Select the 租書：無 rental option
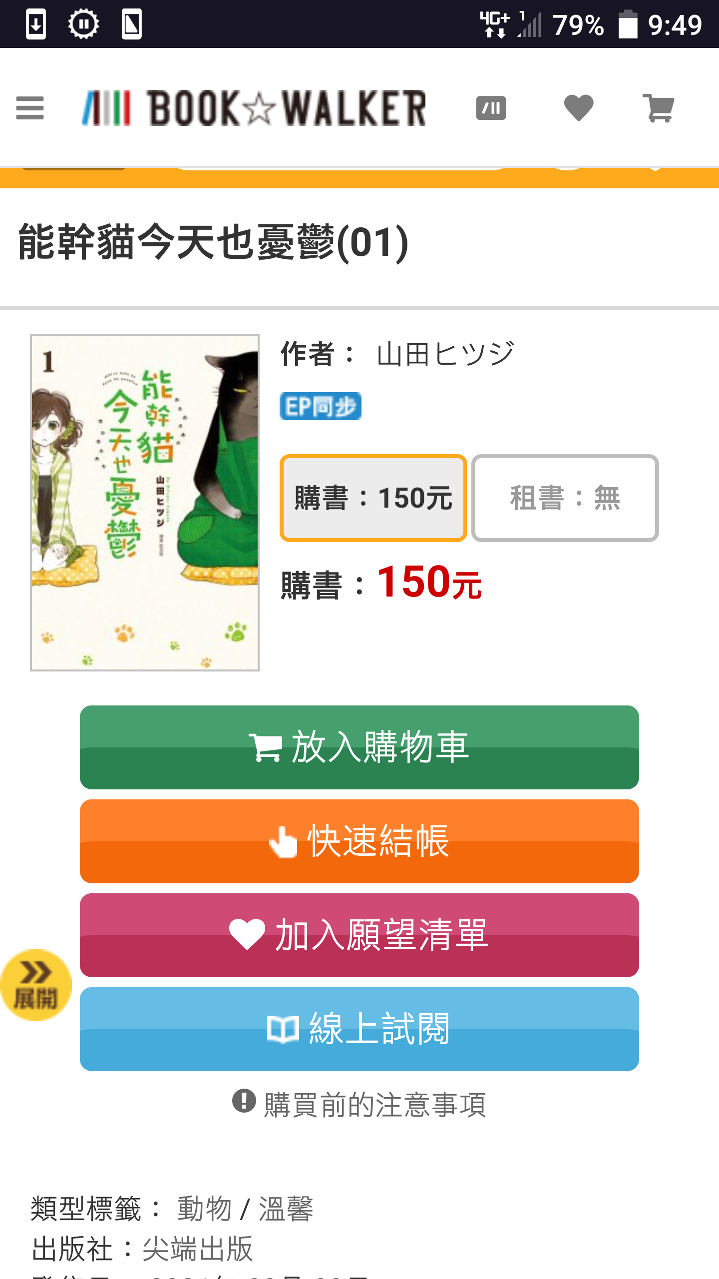The image size is (719, 1279). pos(565,498)
